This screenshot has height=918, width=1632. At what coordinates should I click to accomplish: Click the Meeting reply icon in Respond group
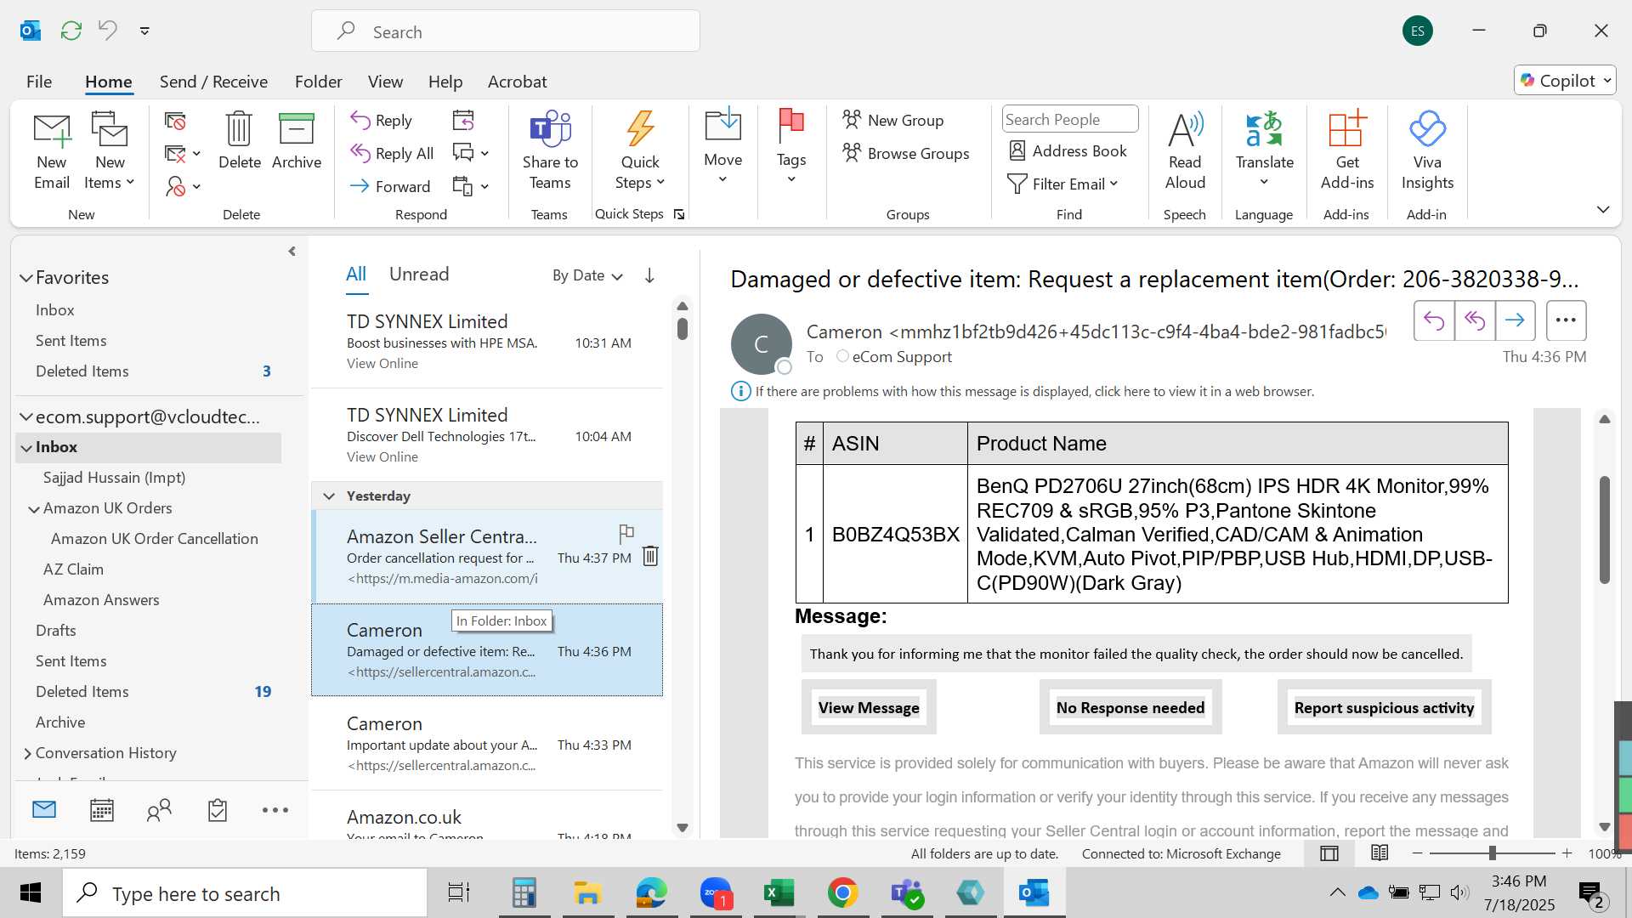tap(463, 120)
